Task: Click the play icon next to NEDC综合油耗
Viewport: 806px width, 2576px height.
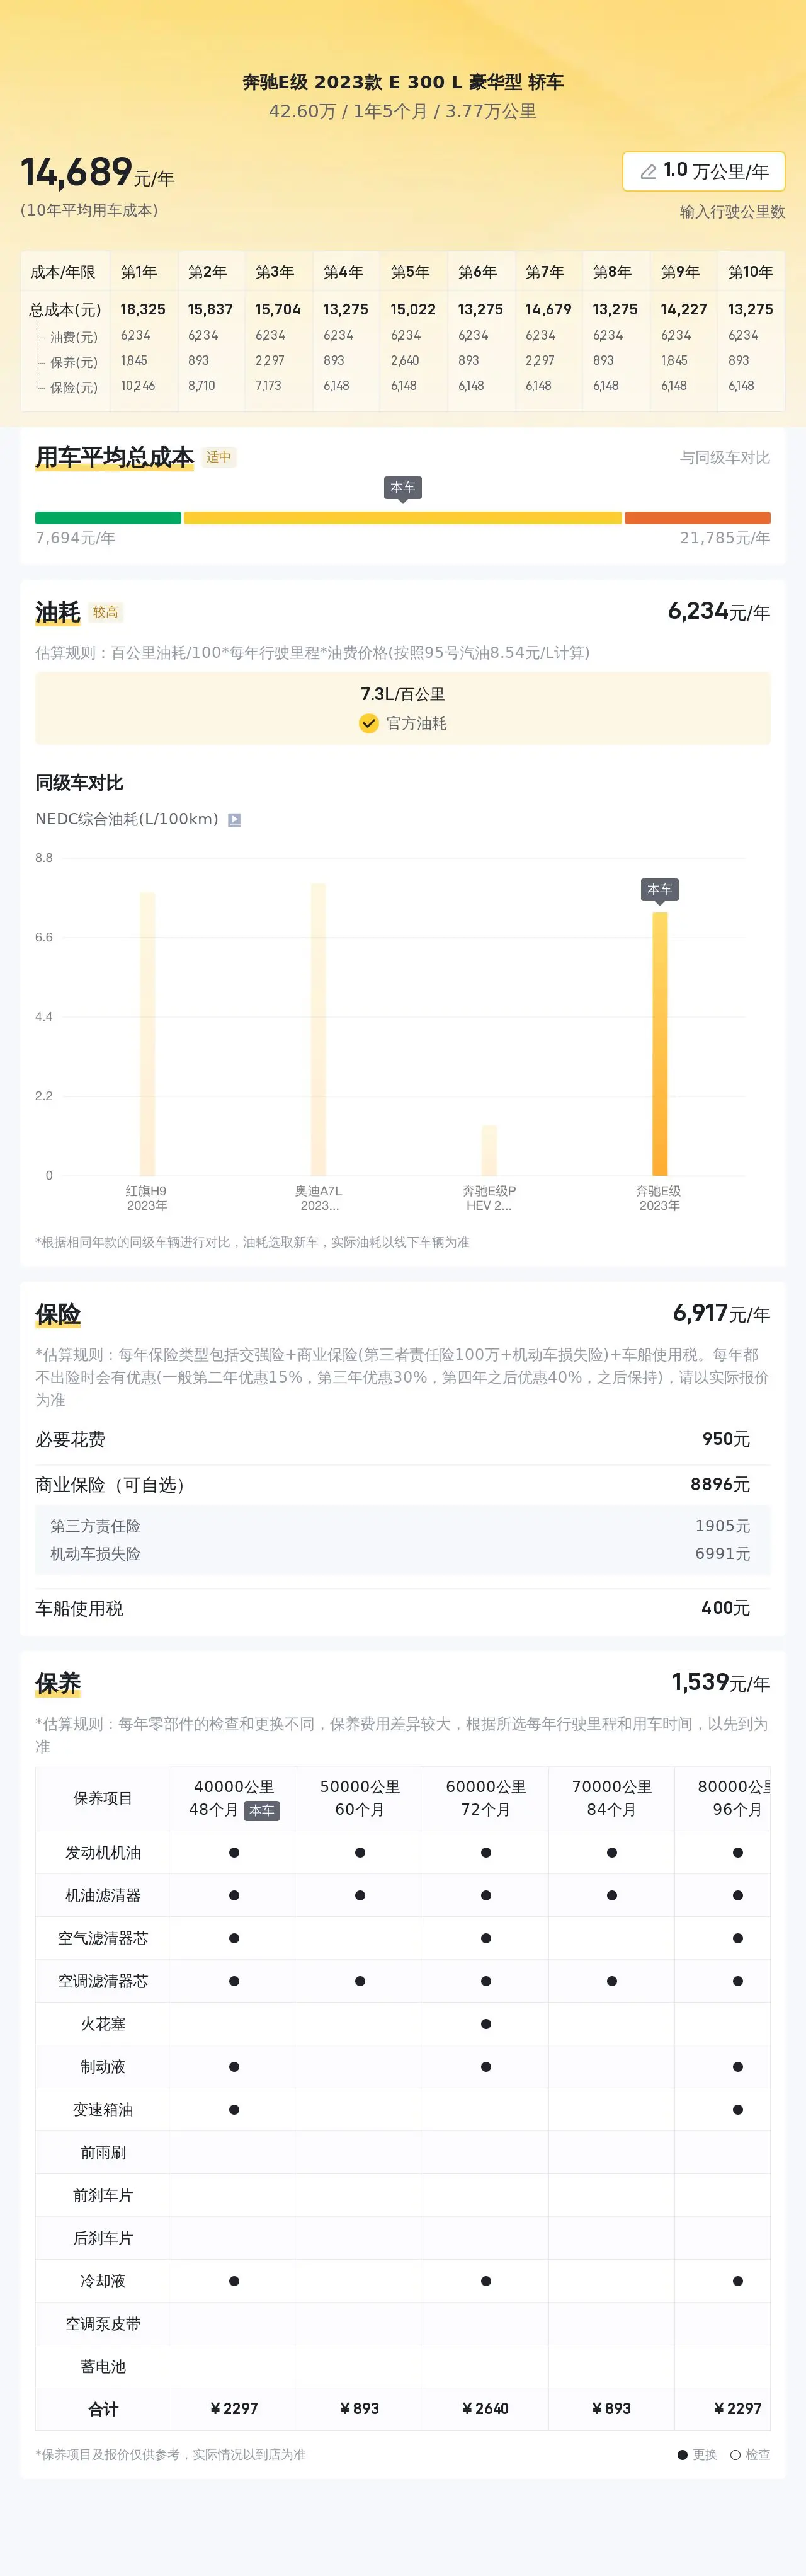Action: pyautogui.click(x=235, y=819)
